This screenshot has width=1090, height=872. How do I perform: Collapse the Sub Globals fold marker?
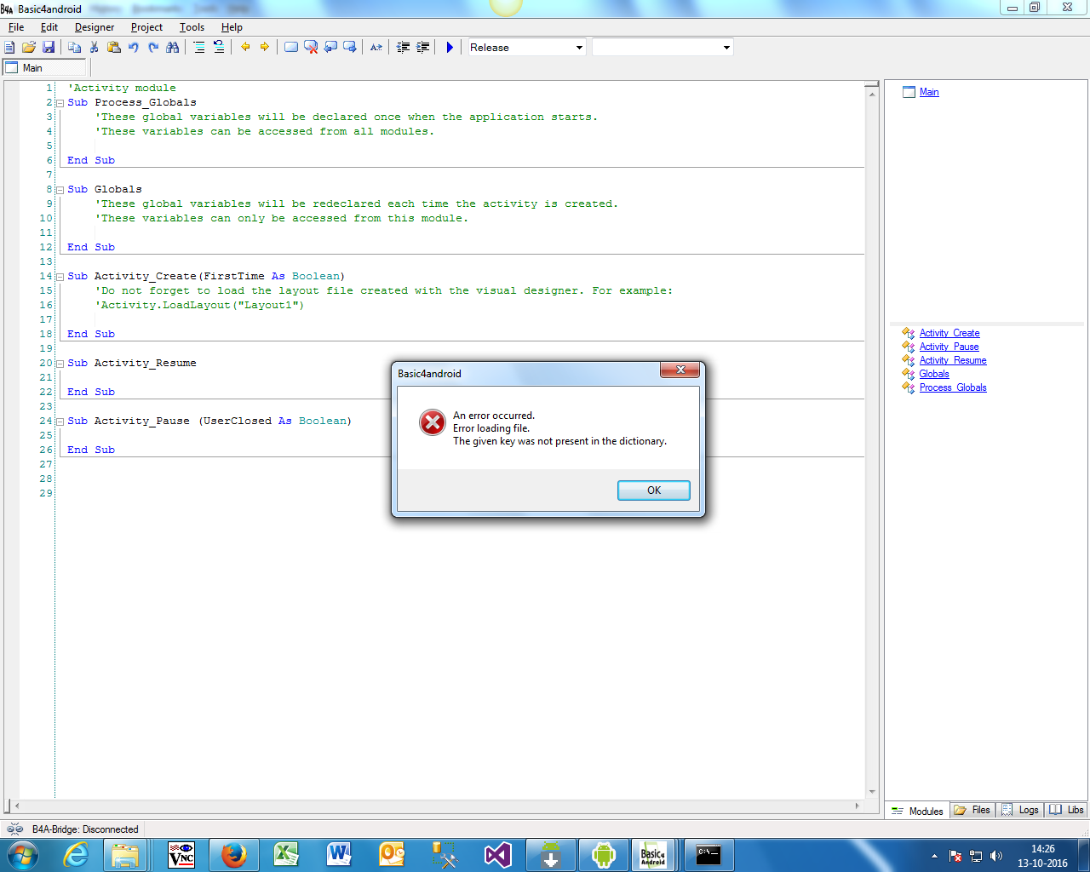pyautogui.click(x=60, y=190)
